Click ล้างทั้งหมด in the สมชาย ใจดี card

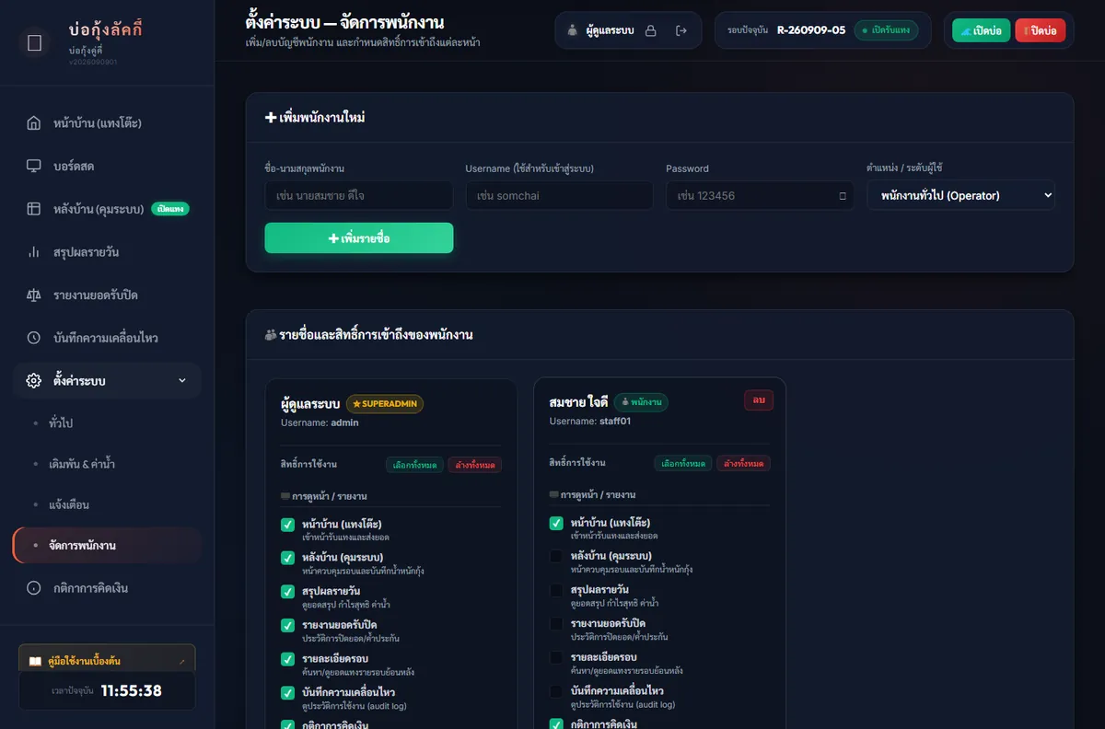744,463
